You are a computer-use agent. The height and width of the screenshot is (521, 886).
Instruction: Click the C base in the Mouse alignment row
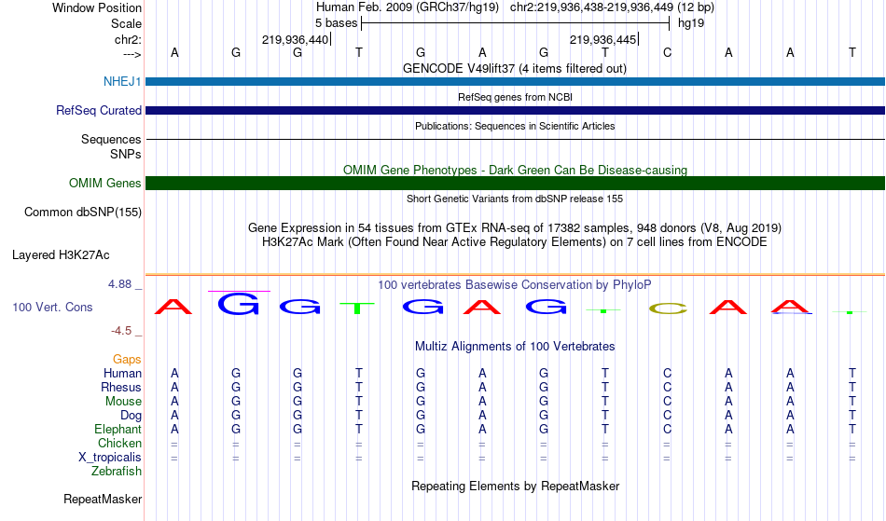(668, 402)
